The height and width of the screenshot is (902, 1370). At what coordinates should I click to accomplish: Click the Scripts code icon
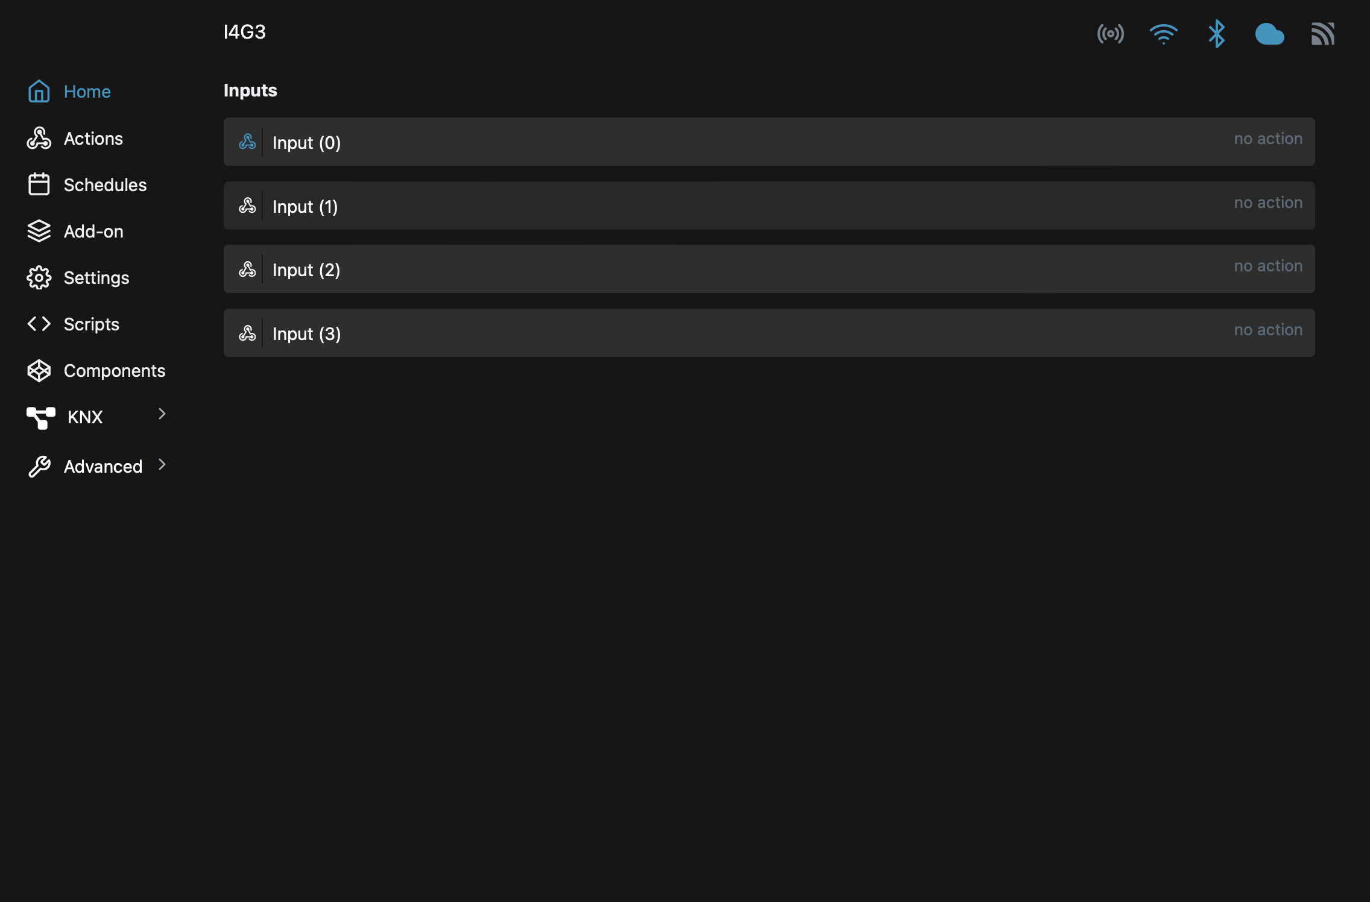(39, 324)
